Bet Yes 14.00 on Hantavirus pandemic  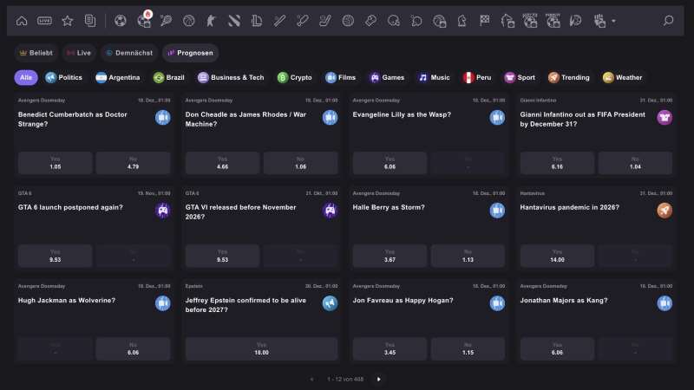tap(557, 256)
